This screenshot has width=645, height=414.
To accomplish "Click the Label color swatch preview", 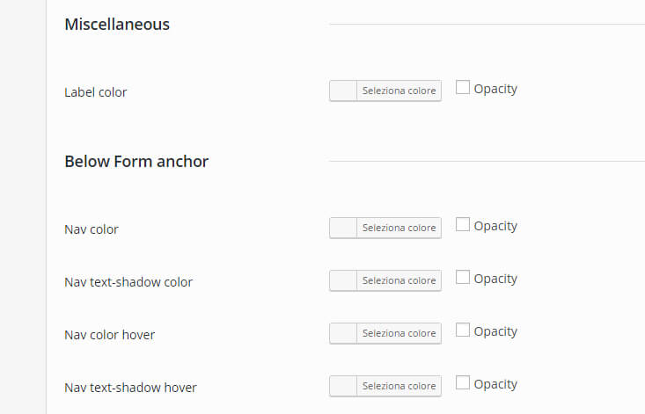I will [x=343, y=91].
